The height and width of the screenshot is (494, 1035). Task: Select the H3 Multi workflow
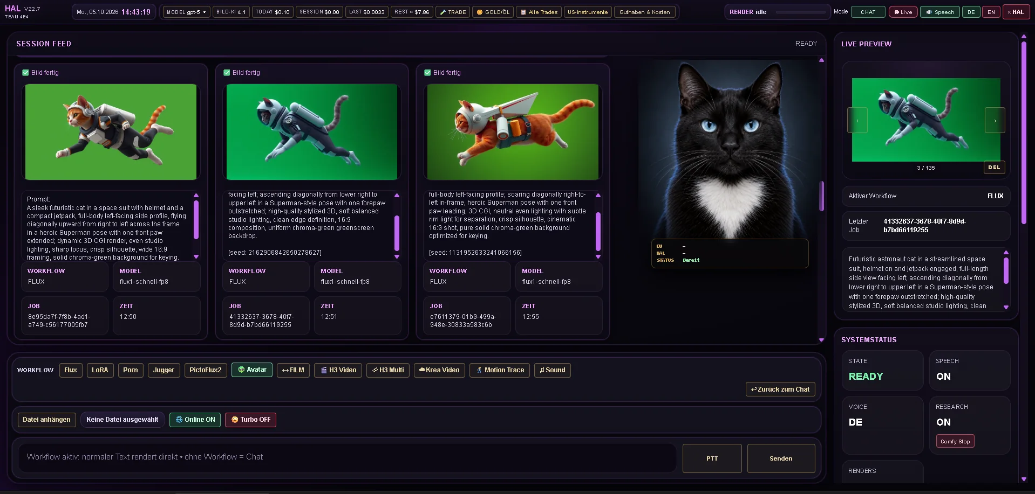coord(388,370)
